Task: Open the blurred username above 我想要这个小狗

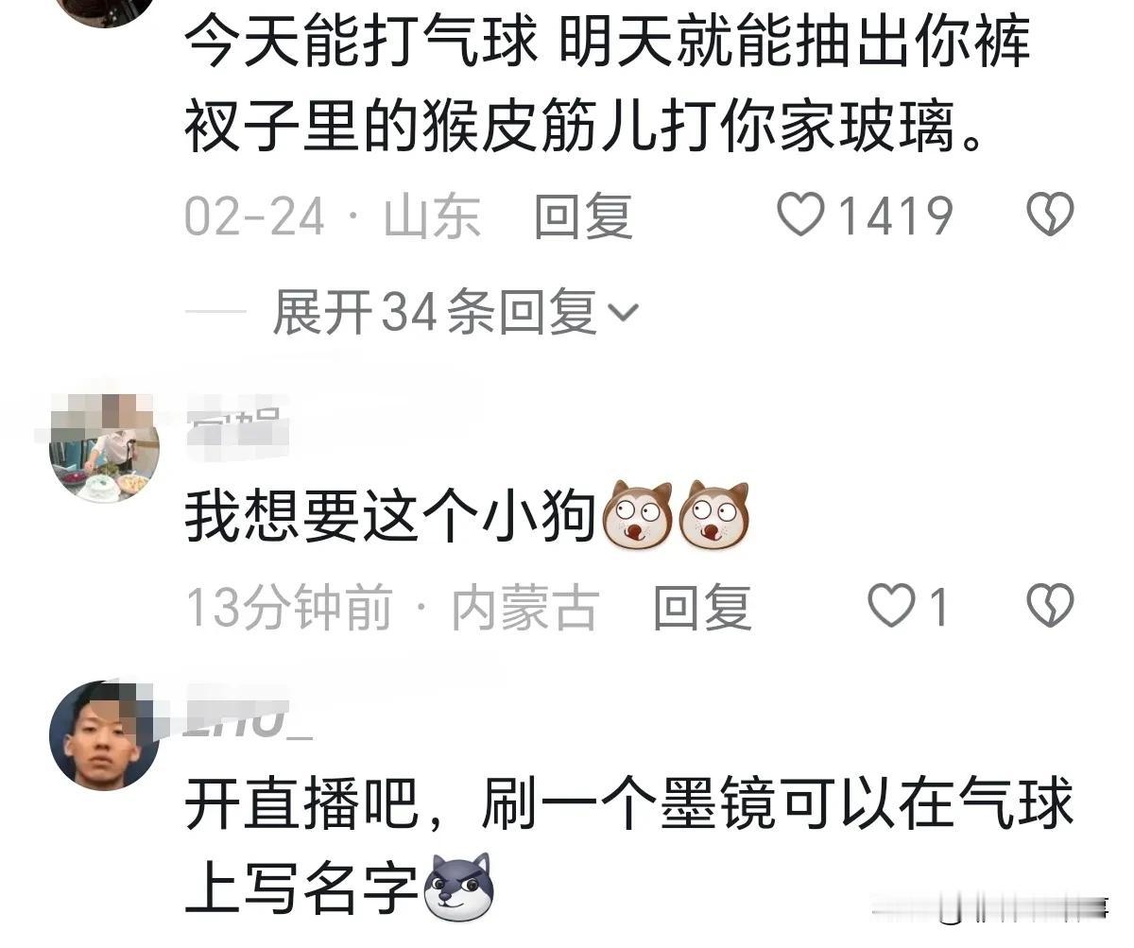Action: point(236,428)
